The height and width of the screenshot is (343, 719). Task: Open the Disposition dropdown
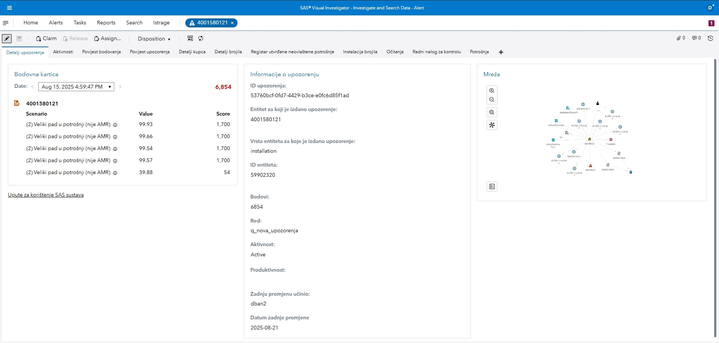[x=154, y=39]
